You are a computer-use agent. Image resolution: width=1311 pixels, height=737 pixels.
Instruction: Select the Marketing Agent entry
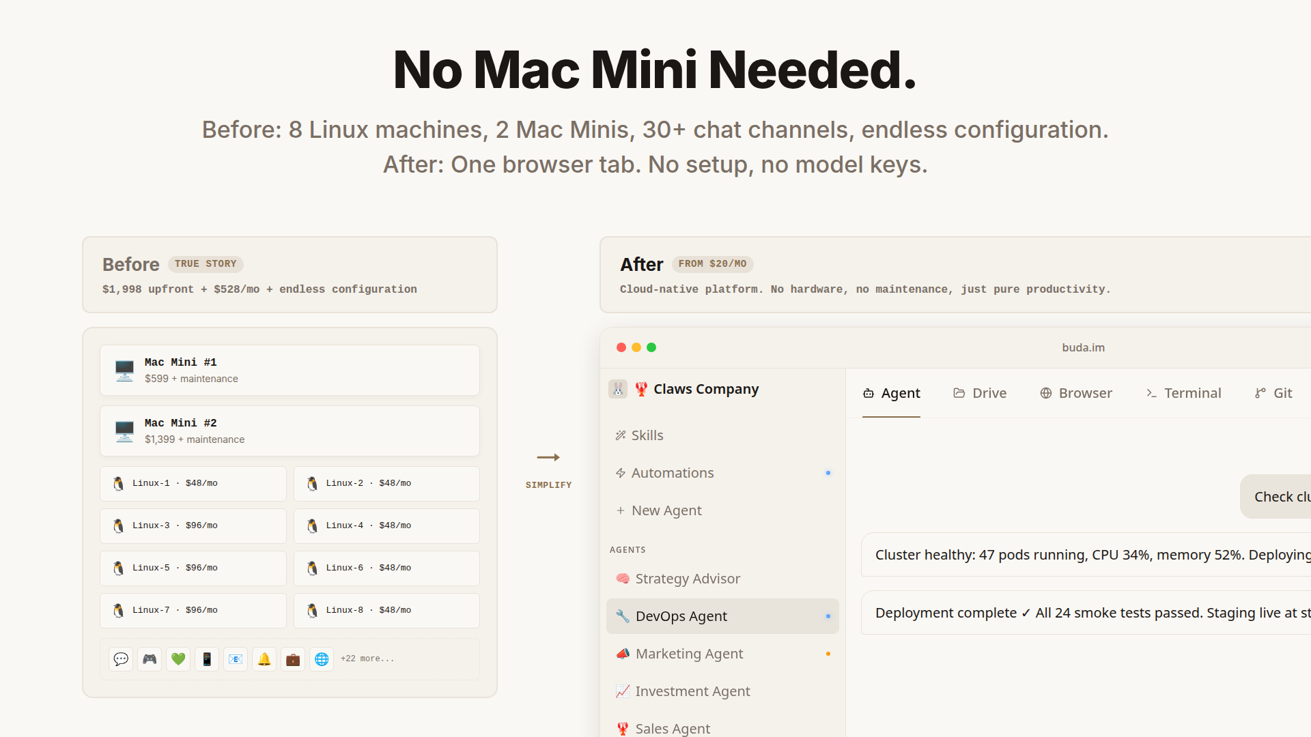[x=688, y=654]
